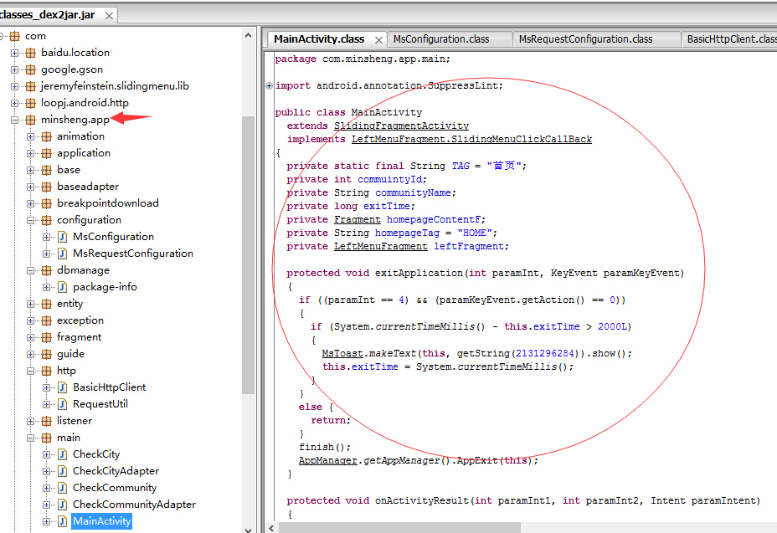
Task: Select the CheckCommunityAdapter tree item
Action: pos(134,505)
